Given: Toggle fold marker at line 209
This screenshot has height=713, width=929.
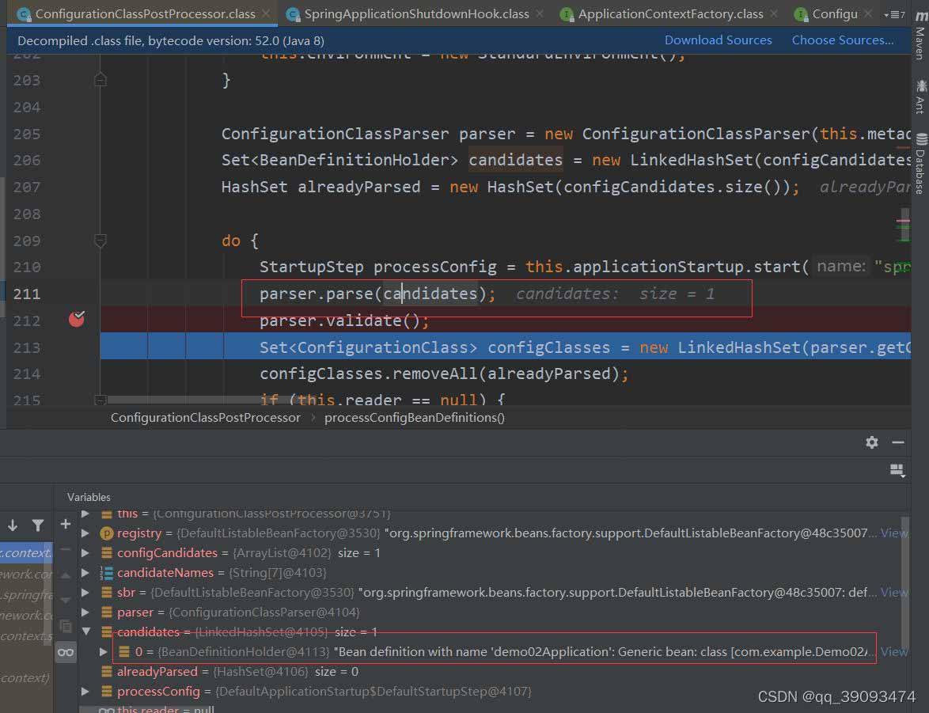Looking at the screenshot, I should 100,241.
